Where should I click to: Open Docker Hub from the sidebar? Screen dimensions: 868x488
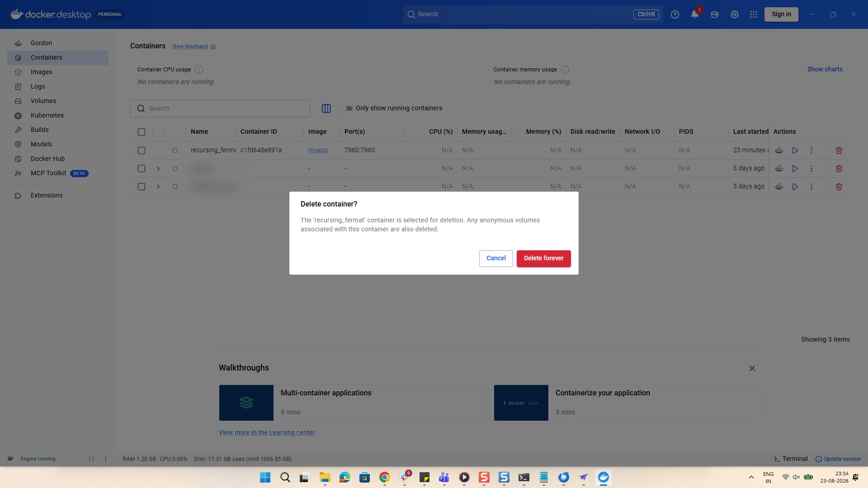pyautogui.click(x=58, y=159)
